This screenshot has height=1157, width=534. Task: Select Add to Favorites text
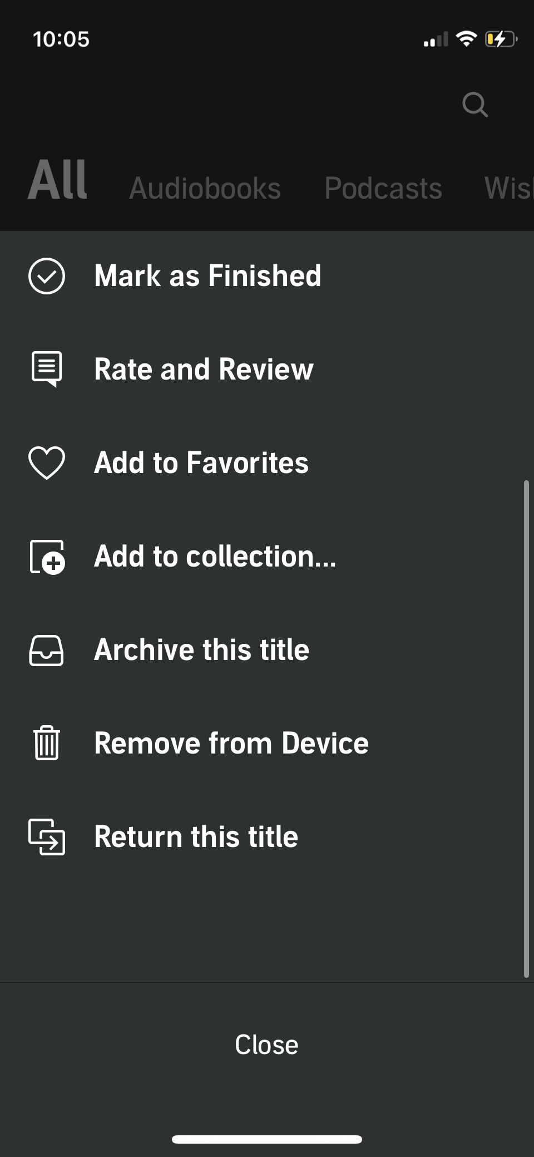point(201,463)
